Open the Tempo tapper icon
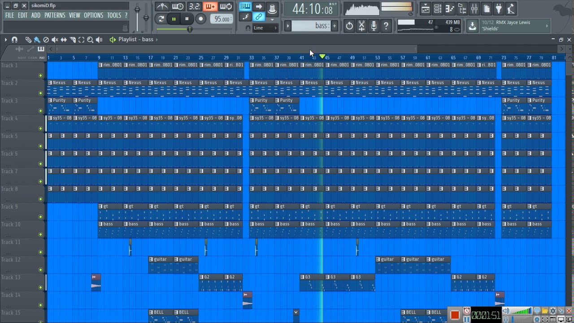 pos(511,9)
